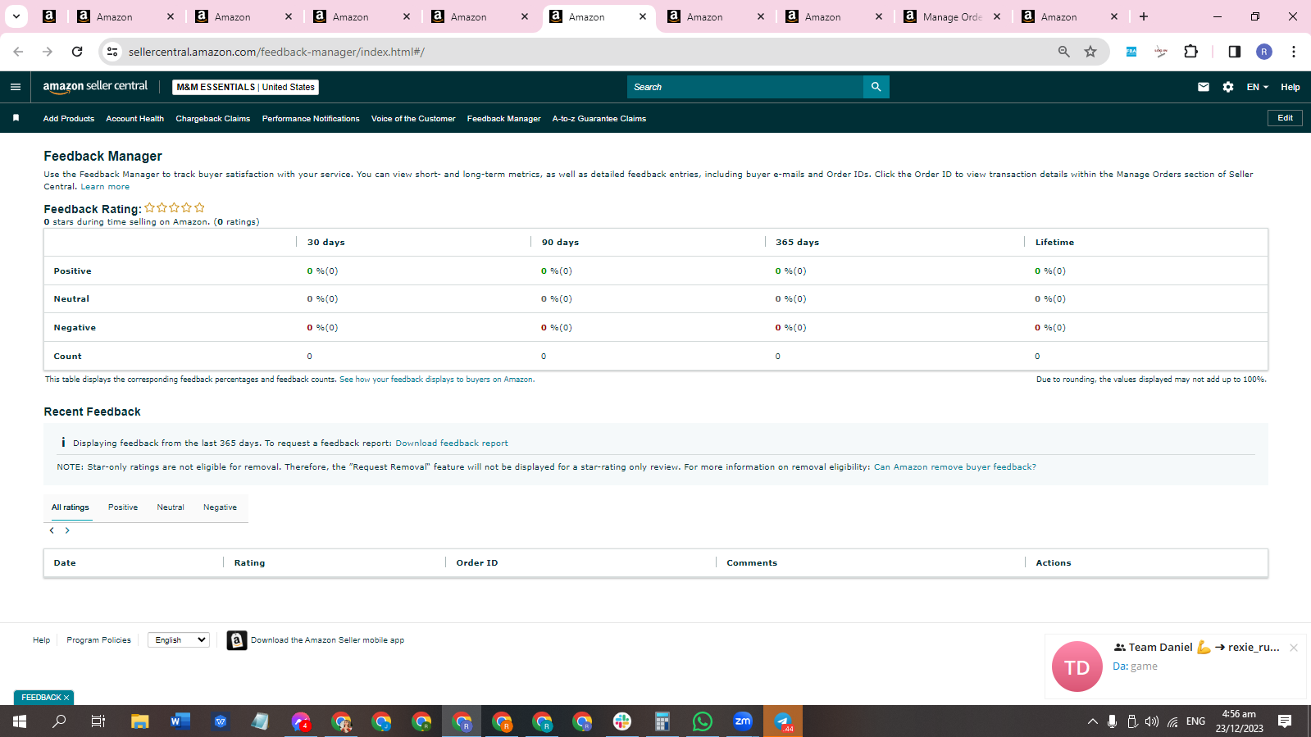Click the FBA extension icon
The width and height of the screenshot is (1311, 737).
pyautogui.click(x=1131, y=52)
